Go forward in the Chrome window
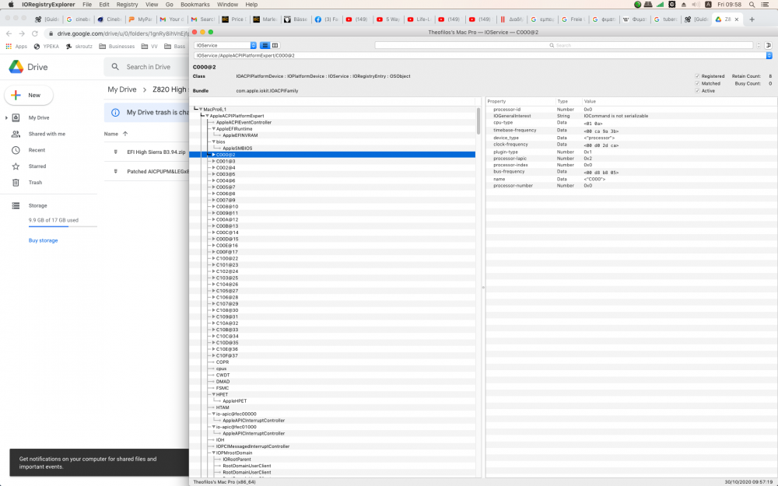778x486 pixels. coord(22,33)
